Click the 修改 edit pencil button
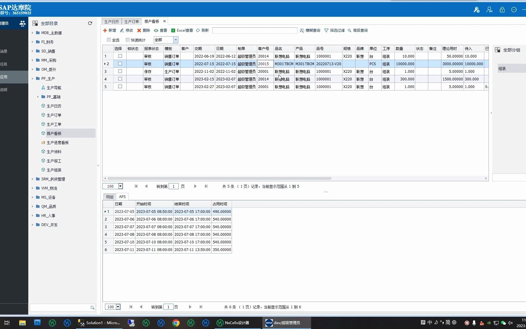 tap(127, 30)
